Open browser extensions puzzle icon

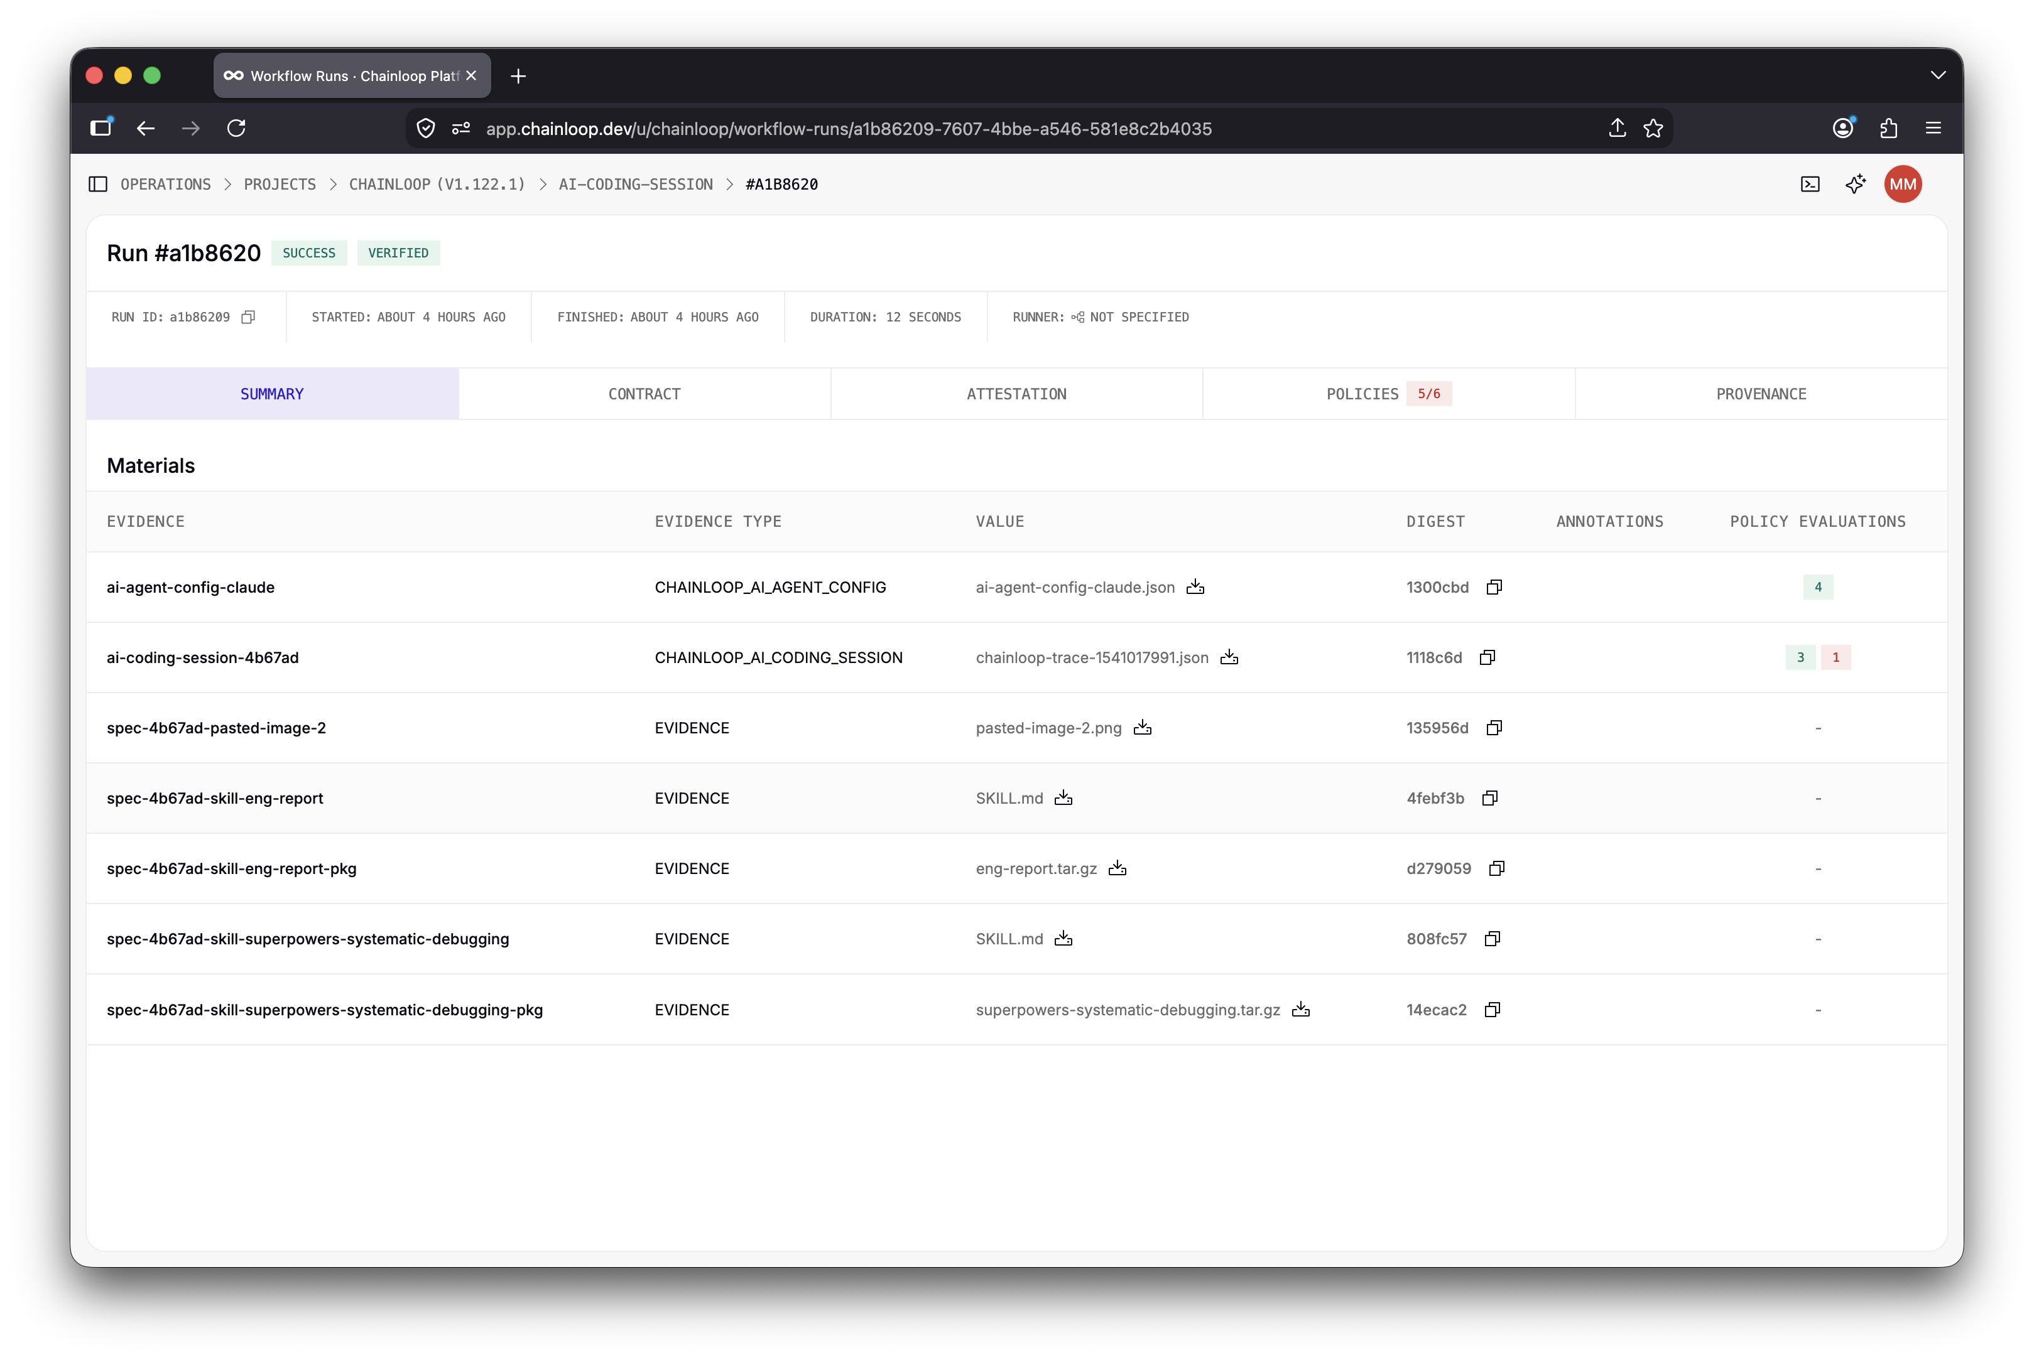[1888, 128]
